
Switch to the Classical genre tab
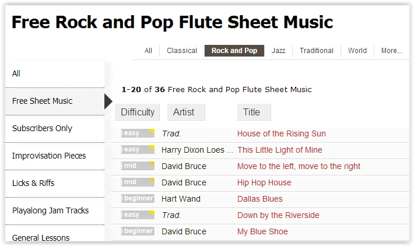pyautogui.click(x=182, y=51)
